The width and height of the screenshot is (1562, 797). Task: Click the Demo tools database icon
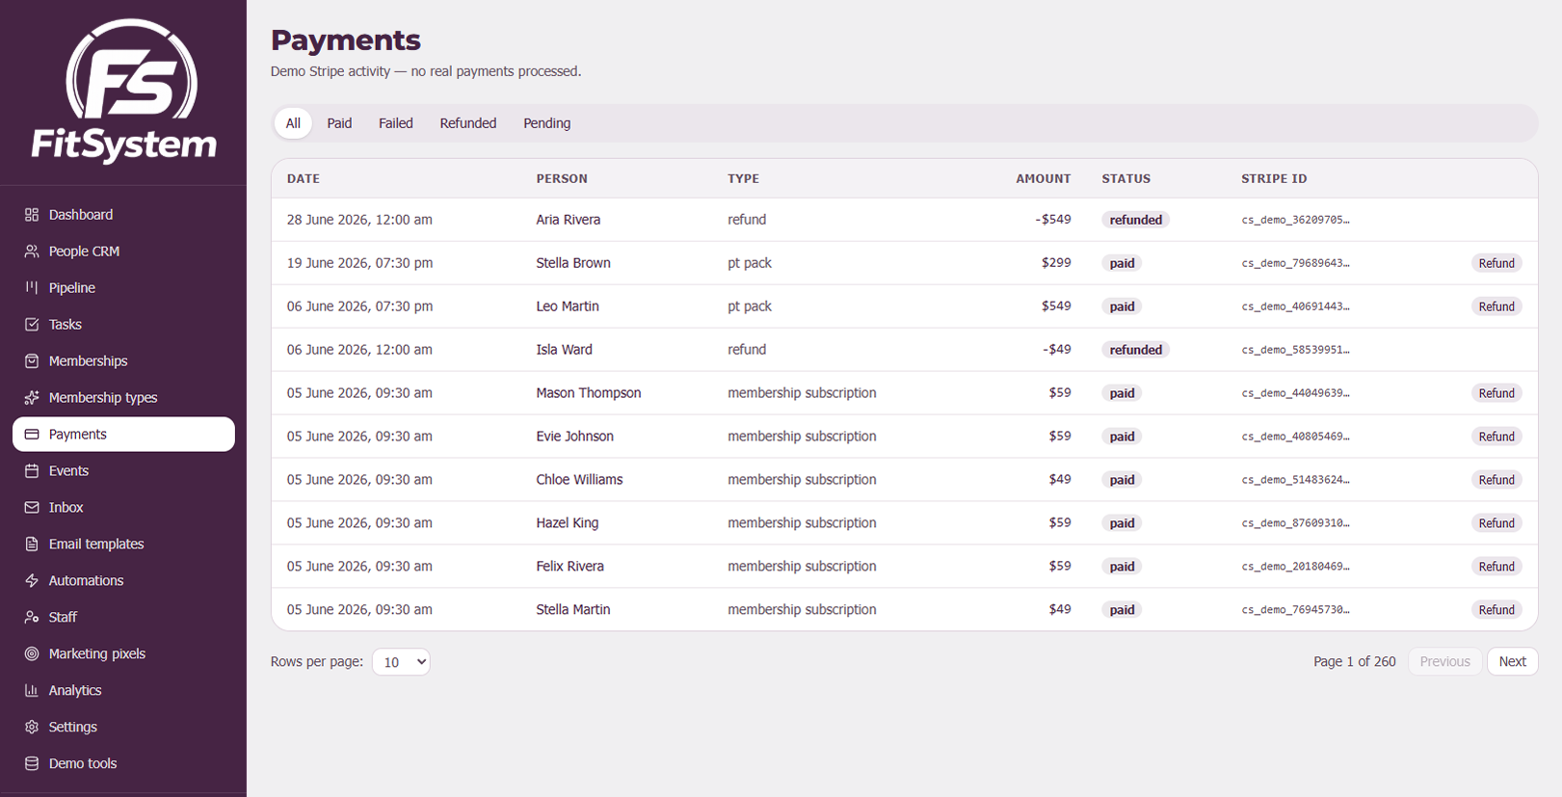point(32,764)
